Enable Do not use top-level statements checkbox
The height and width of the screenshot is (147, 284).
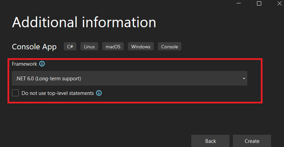(15, 93)
